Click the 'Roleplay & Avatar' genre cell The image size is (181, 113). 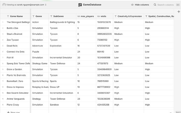click(x=40, y=87)
